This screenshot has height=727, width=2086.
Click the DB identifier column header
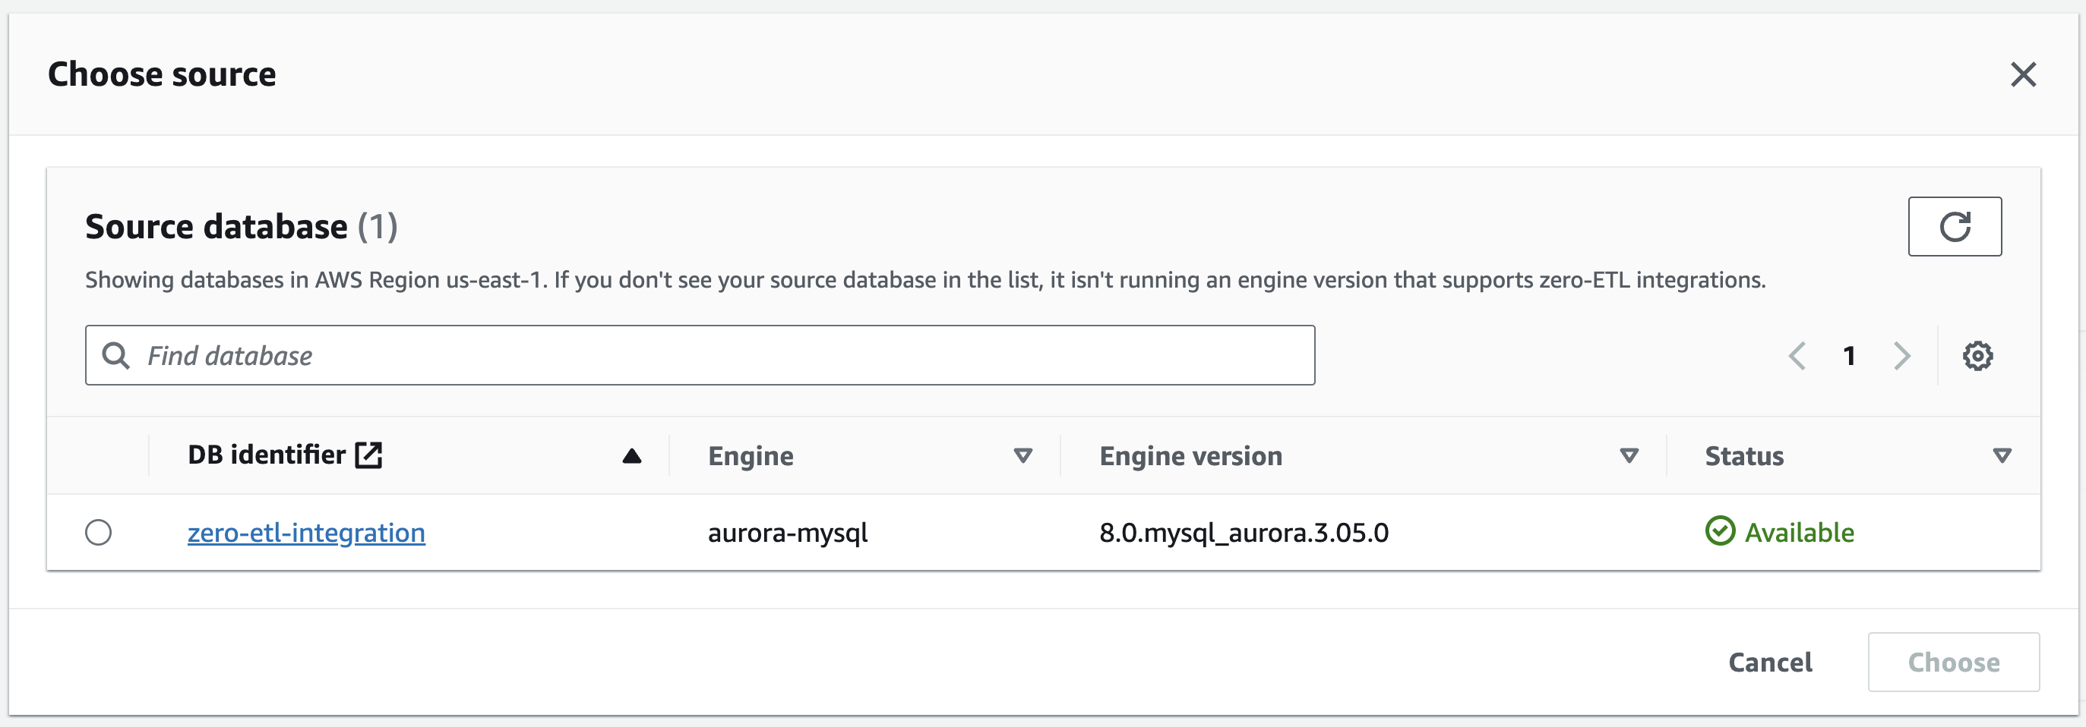point(267,455)
